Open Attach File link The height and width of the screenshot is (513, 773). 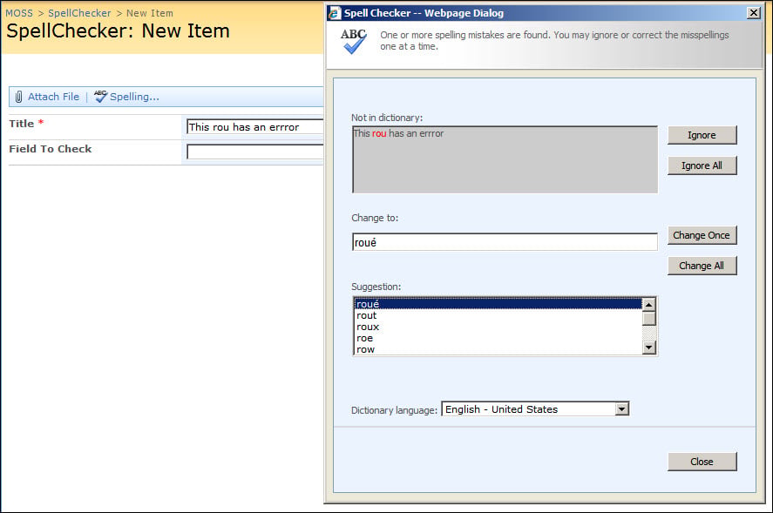[53, 97]
